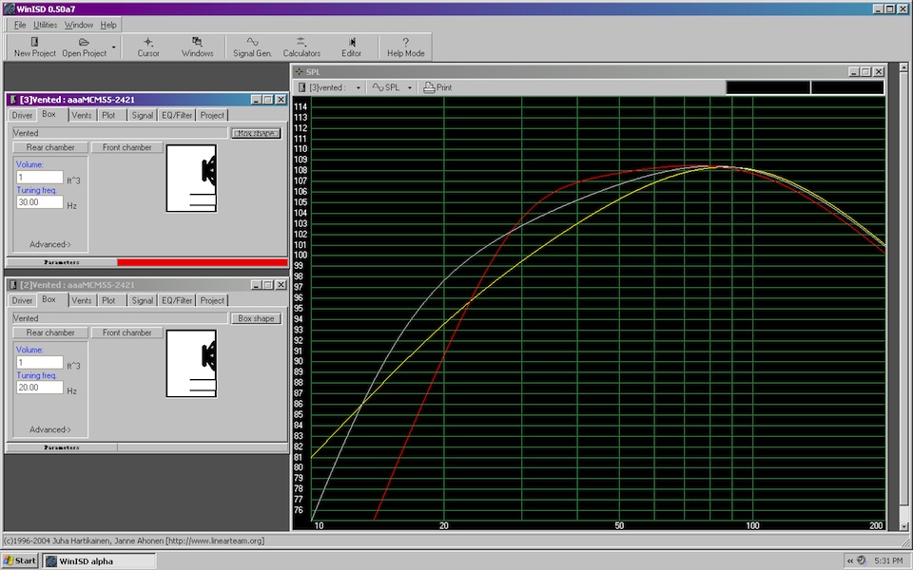The height and width of the screenshot is (570, 913).
Task: Click the SPL window title icon
Action: [300, 71]
